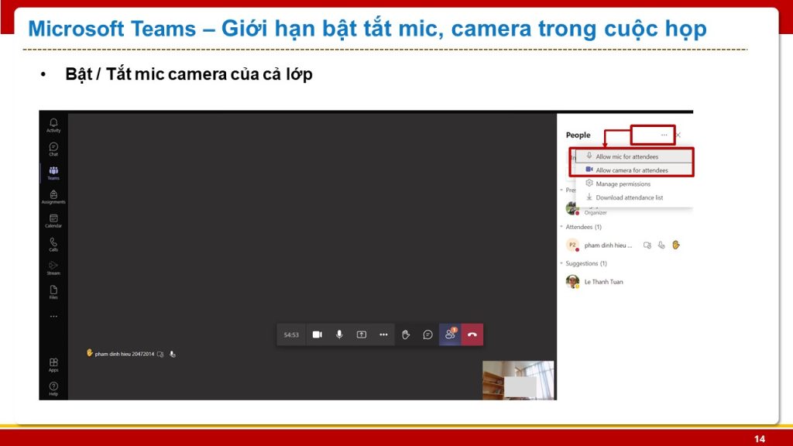The height and width of the screenshot is (446, 793).
Task: Click self video preview thumbnail
Action: coord(518,380)
